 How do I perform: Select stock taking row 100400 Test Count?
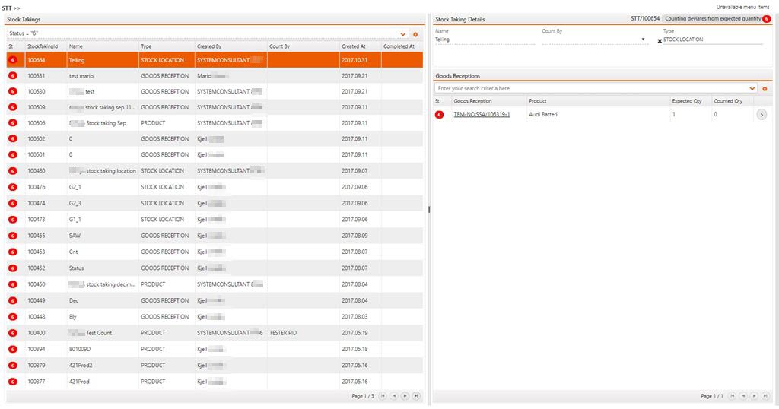[99, 333]
